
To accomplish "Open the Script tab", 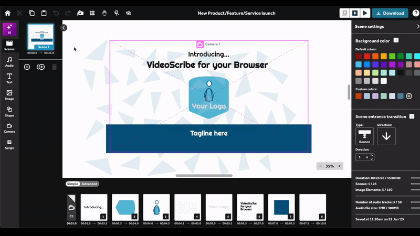I will [x=9, y=145].
